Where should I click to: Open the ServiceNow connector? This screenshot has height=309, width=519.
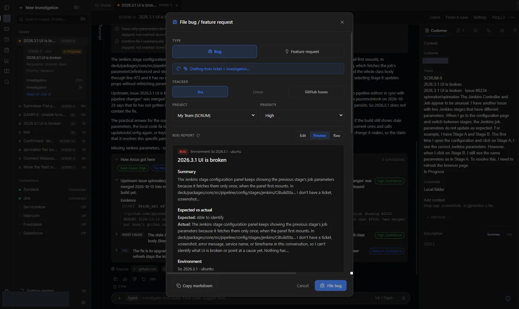click(x=52, y=207)
